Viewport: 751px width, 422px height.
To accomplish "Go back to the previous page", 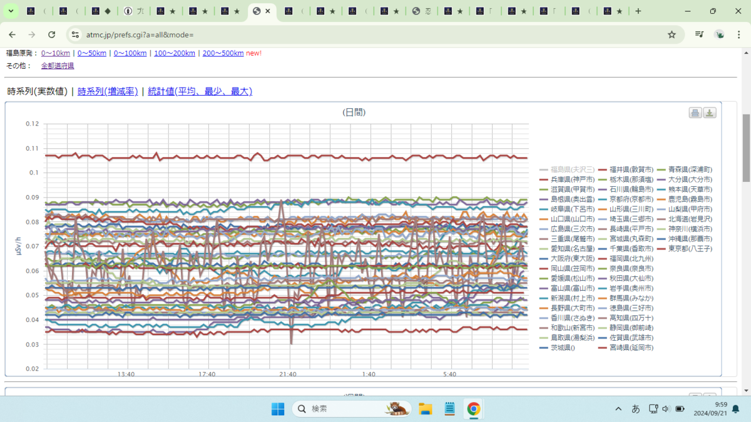I will coord(13,35).
